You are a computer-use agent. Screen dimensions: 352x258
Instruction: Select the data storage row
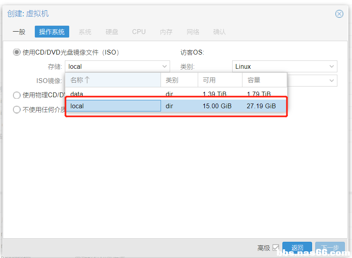113,94
